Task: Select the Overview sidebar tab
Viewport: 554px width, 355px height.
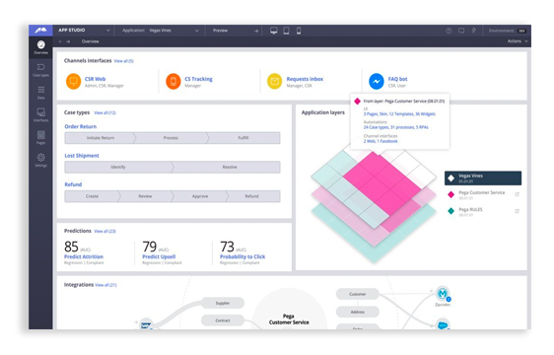Action: tap(41, 47)
